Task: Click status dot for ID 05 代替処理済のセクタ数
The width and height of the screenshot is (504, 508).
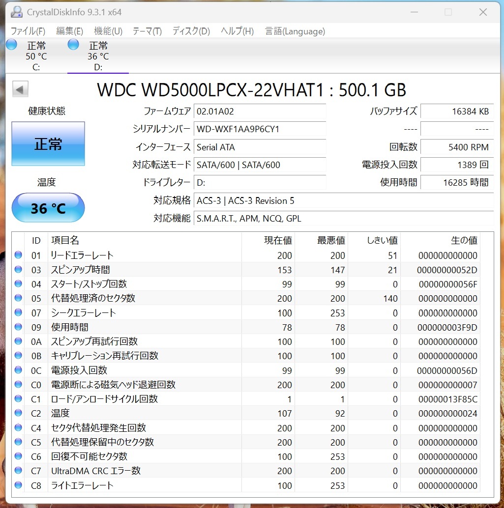Action: [x=18, y=298]
